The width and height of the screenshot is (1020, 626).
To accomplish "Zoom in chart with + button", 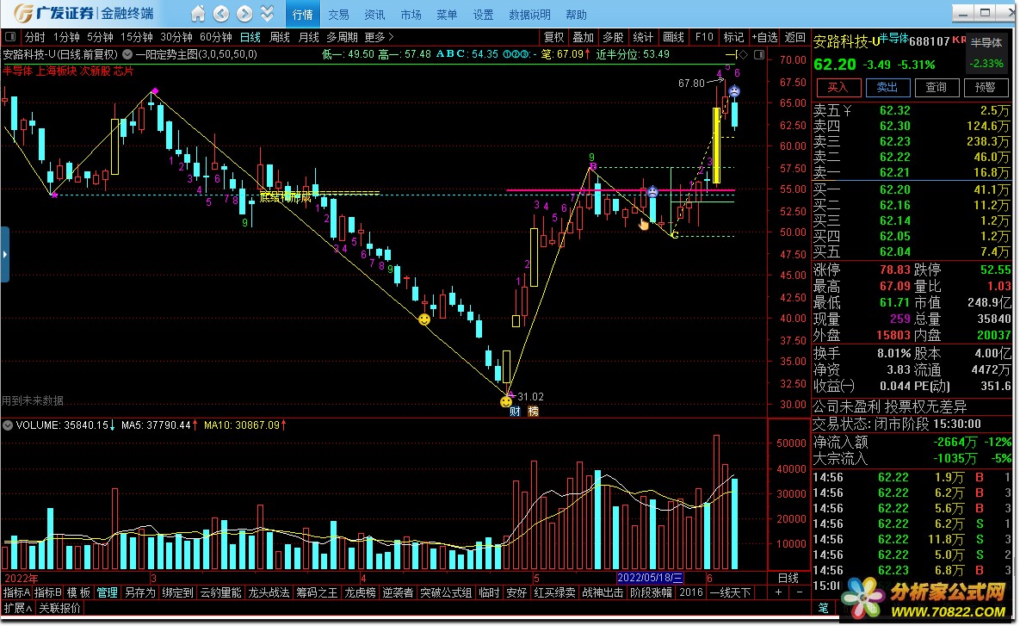I will click(779, 592).
